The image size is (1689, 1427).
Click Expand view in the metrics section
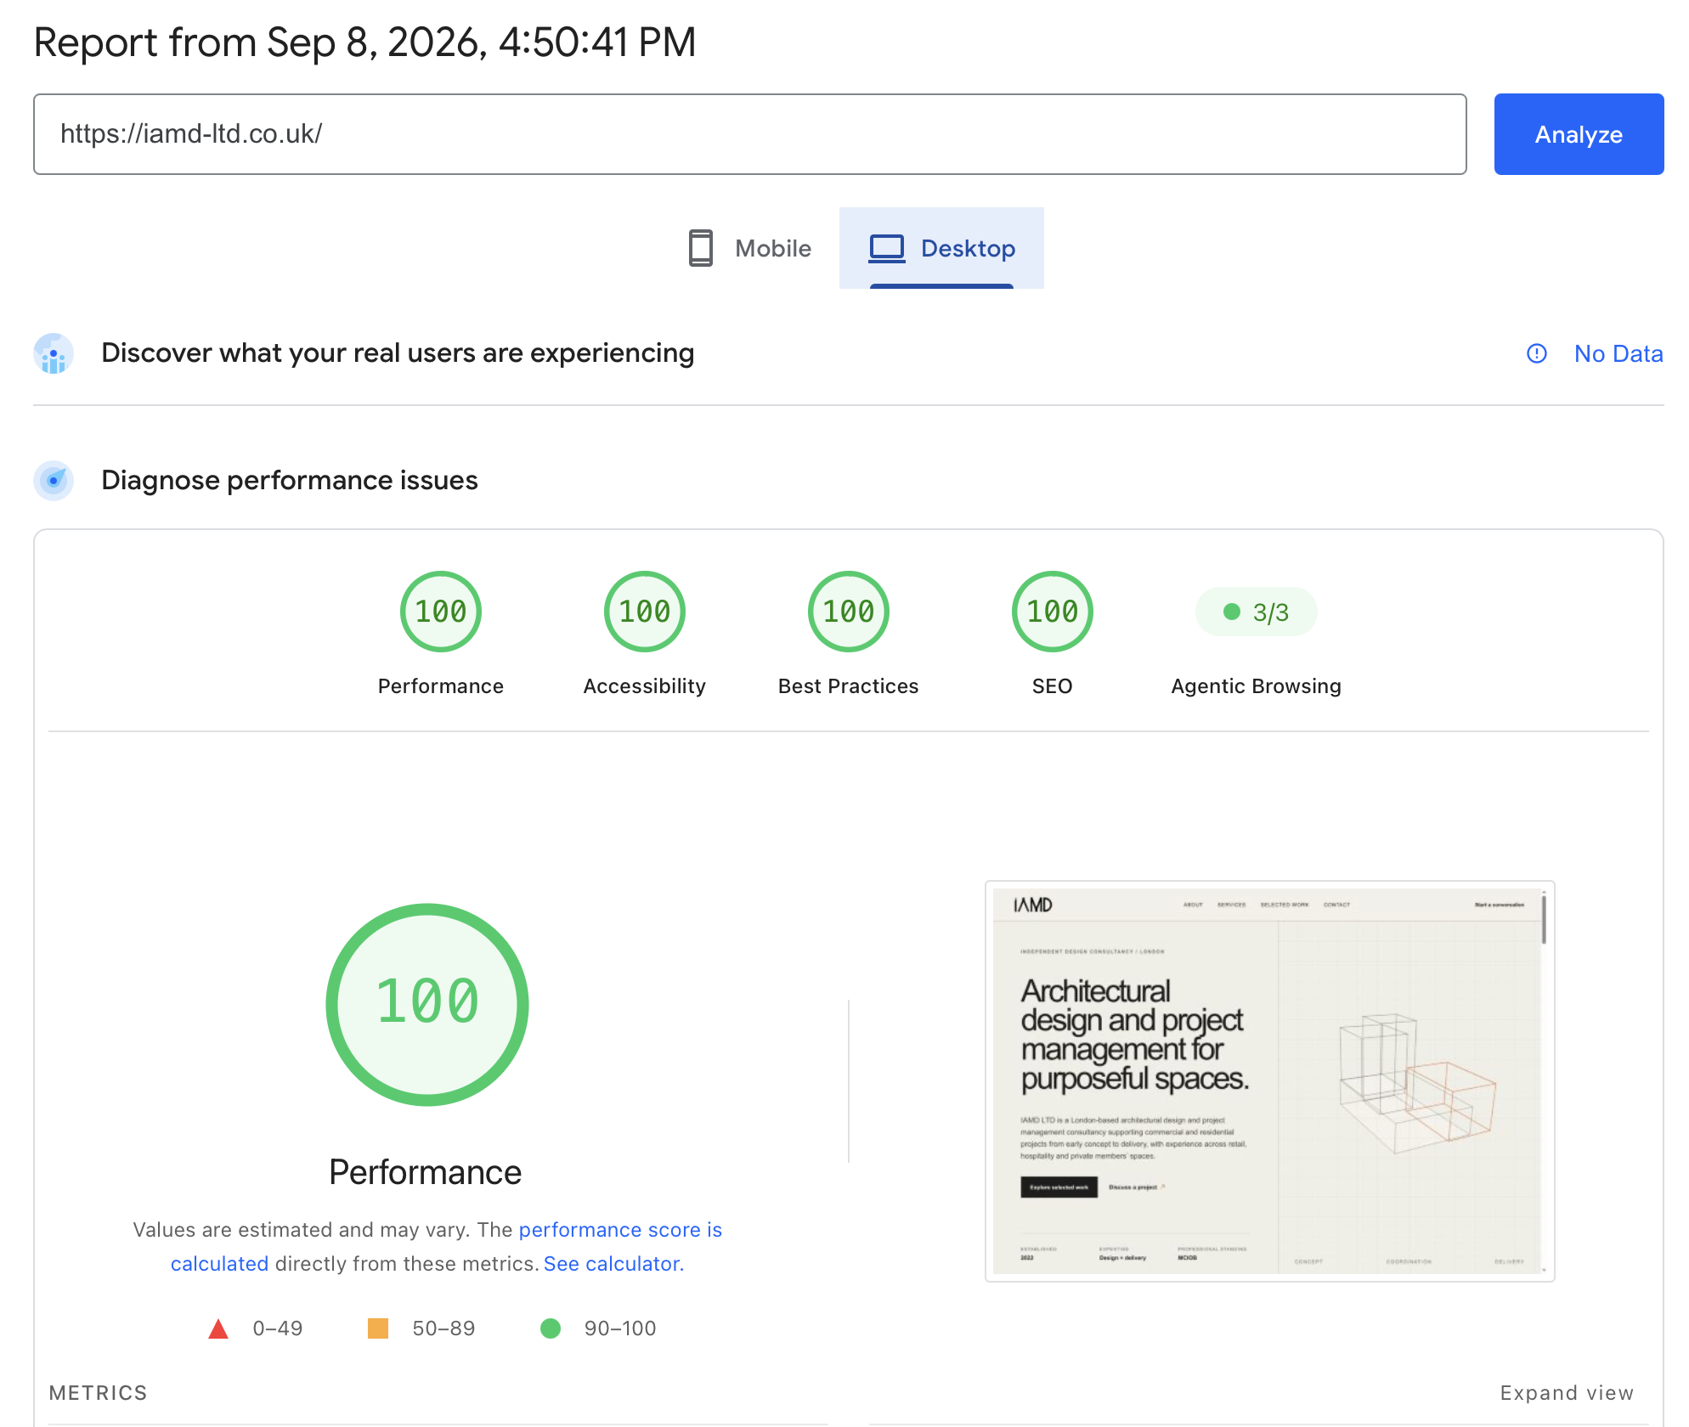[x=1567, y=1393]
